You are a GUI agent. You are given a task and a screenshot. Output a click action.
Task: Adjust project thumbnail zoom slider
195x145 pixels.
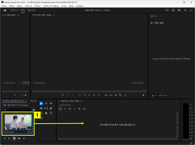click(x=28, y=138)
